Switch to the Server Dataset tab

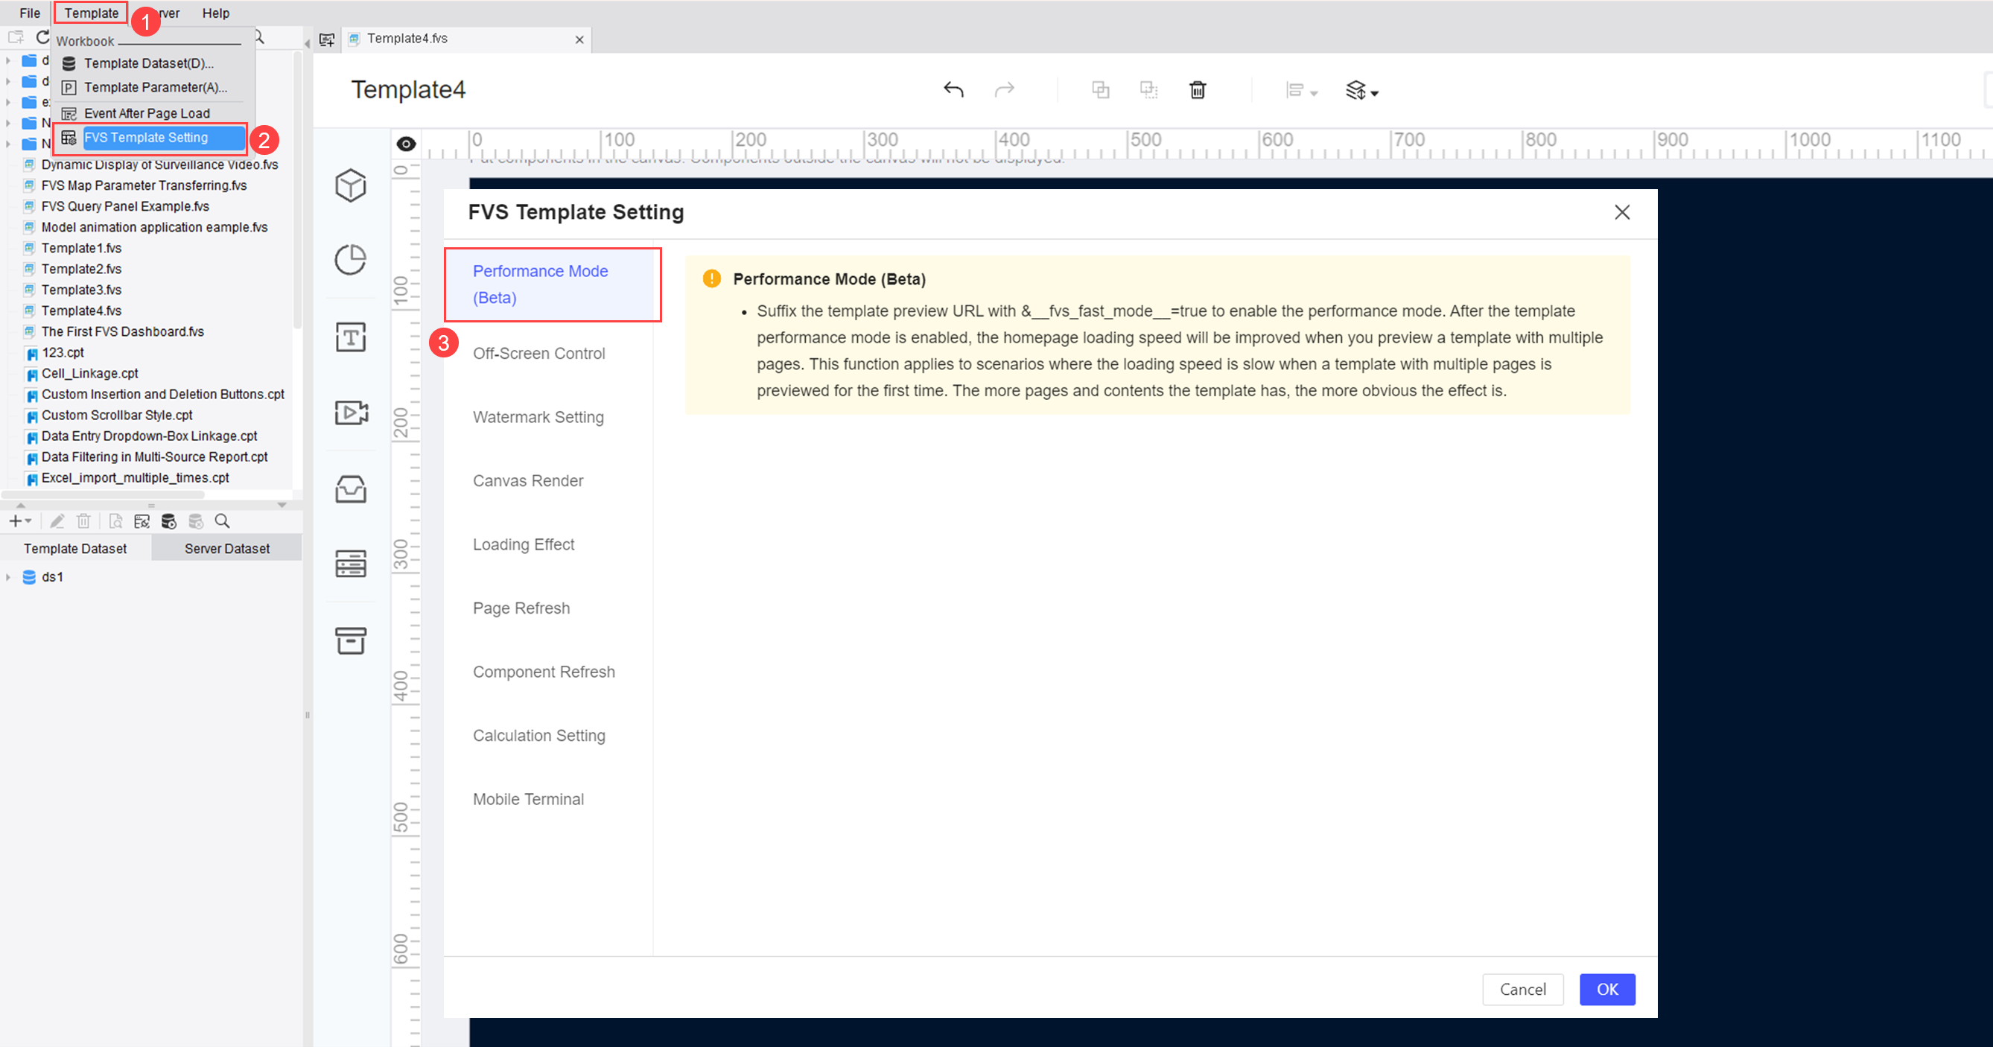point(226,549)
